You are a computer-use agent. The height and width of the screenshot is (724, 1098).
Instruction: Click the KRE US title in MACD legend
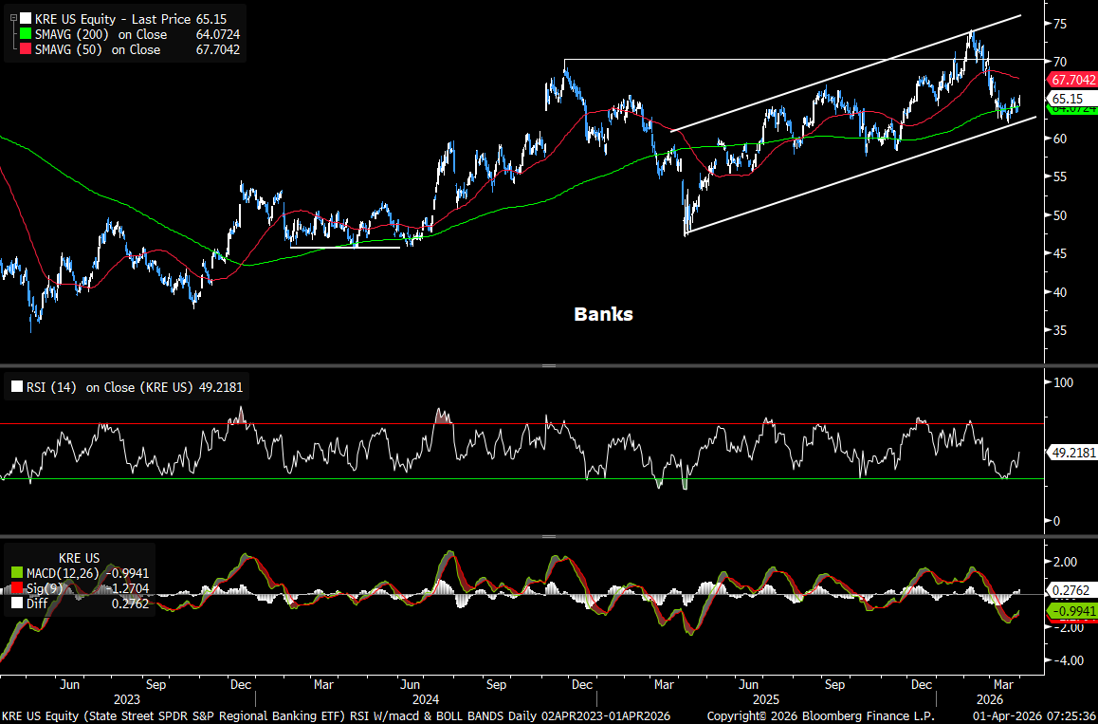click(x=79, y=559)
